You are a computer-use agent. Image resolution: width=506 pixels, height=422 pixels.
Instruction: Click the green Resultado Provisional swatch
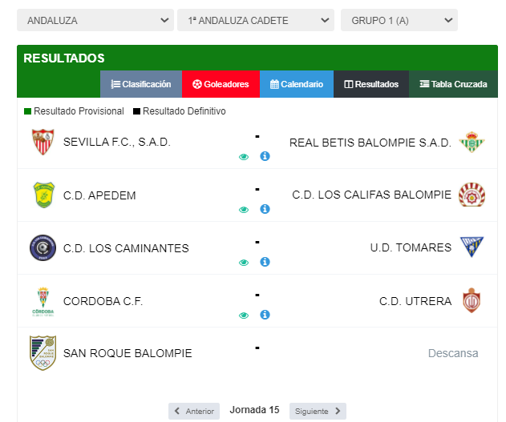tap(28, 111)
